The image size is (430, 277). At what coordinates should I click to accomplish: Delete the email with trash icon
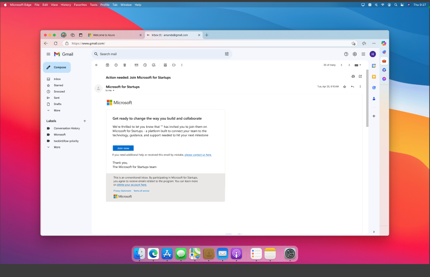tap(125, 65)
